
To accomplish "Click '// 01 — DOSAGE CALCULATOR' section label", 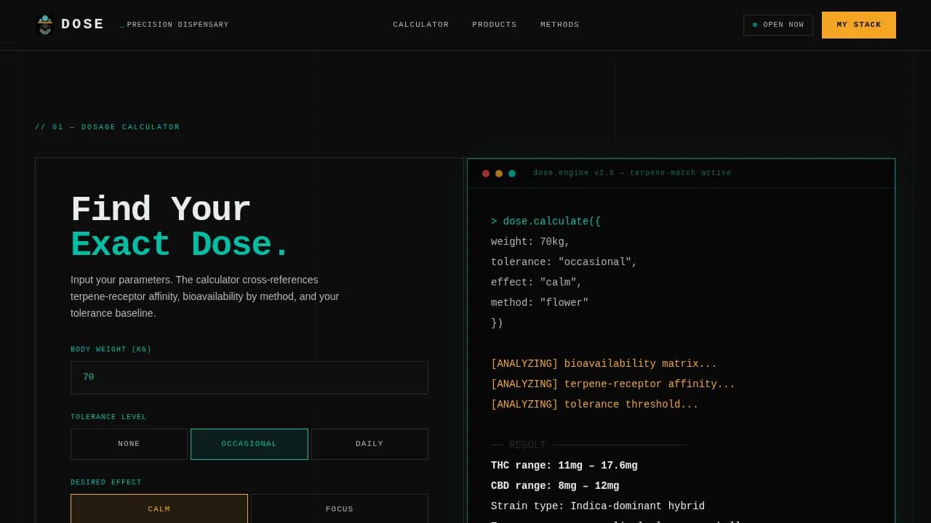I will 108,127.
